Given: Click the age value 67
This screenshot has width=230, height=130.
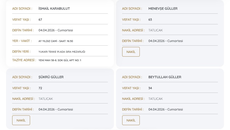Looking at the screenshot, I should [40, 19].
